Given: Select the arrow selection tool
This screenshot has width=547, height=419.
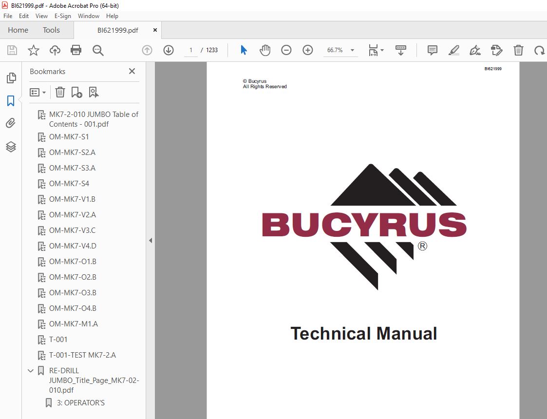Looking at the screenshot, I should click(x=244, y=50).
